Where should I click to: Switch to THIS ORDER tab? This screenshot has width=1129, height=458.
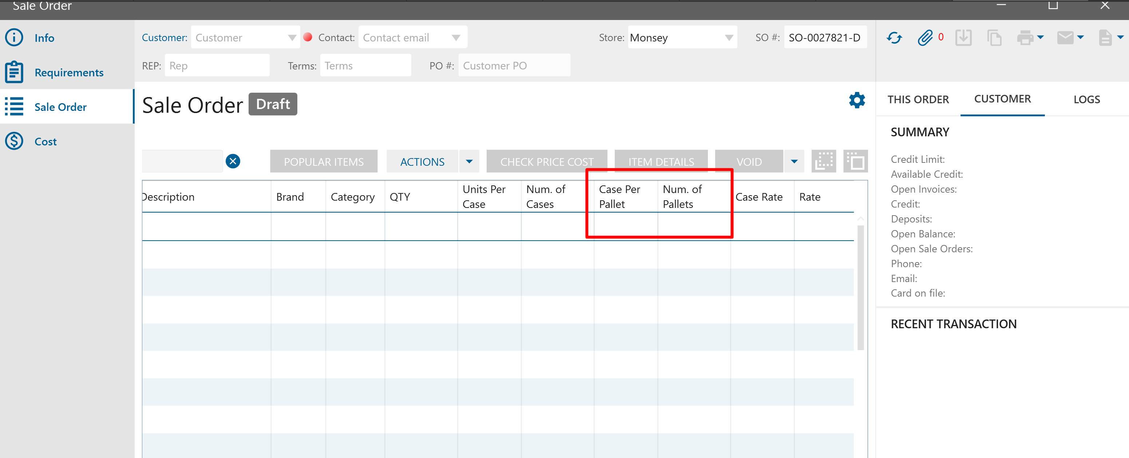tap(918, 99)
